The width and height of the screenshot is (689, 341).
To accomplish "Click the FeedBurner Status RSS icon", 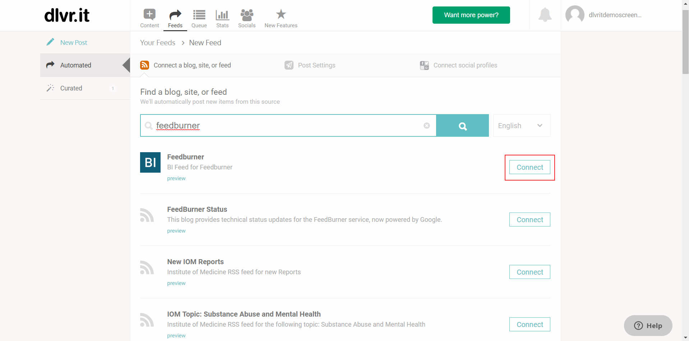I will pyautogui.click(x=147, y=215).
